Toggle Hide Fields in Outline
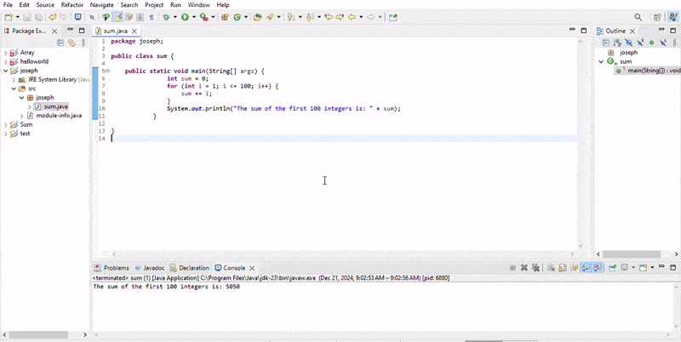This screenshot has width=681, height=342. coord(629,43)
